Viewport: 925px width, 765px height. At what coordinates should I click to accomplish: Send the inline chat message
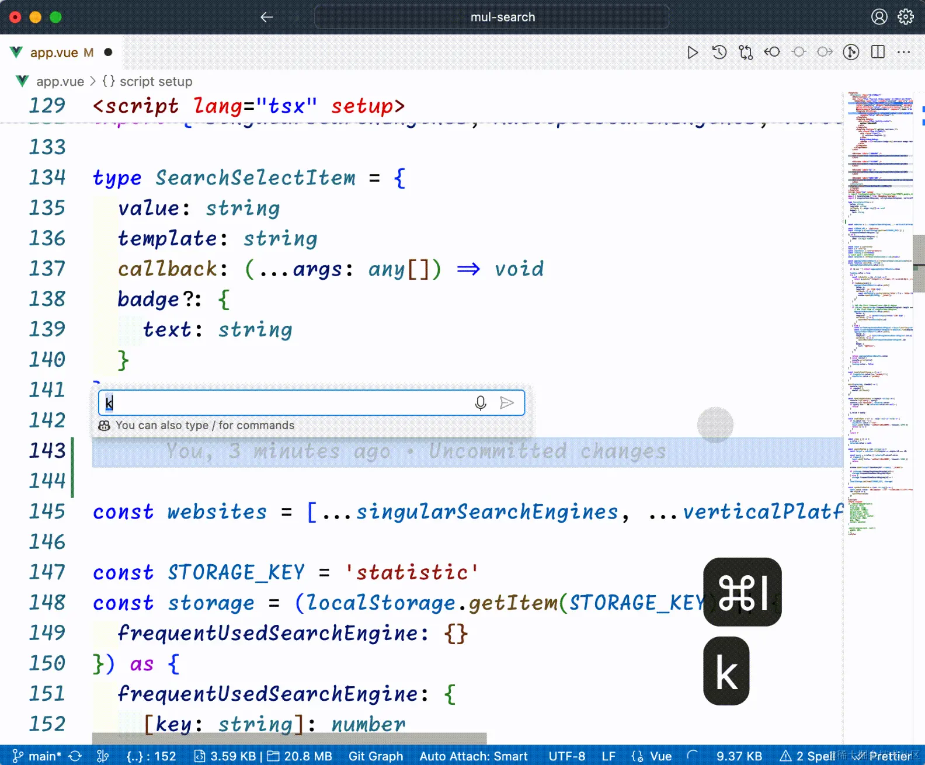tap(507, 403)
